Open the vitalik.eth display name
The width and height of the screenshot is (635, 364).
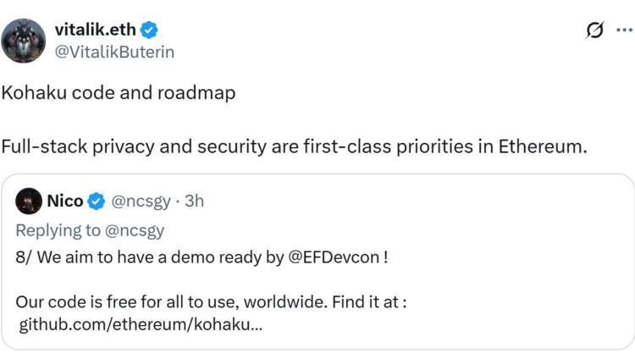click(93, 30)
